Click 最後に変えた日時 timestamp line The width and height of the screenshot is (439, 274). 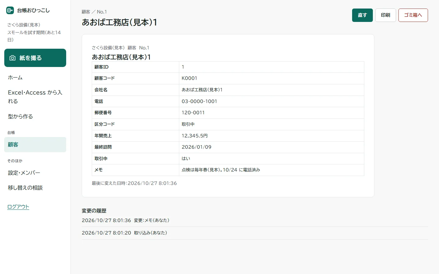[134, 183]
